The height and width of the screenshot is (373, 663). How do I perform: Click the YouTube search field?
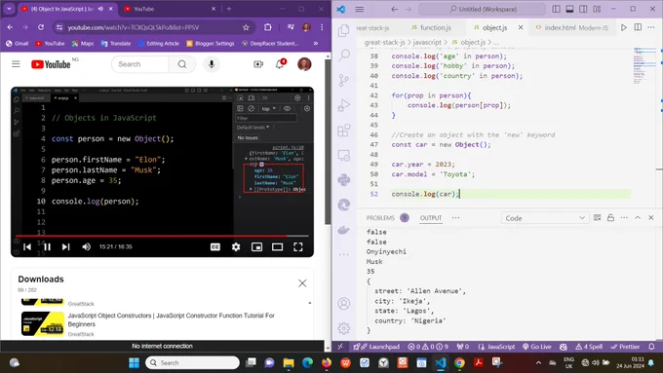(140, 64)
